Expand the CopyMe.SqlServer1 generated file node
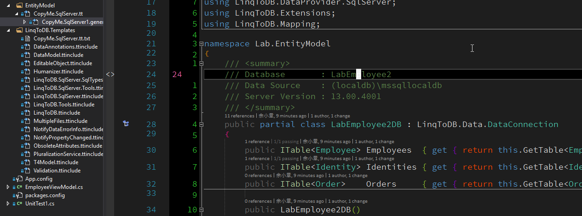Viewport: 582px width, 216px height. [x=24, y=22]
